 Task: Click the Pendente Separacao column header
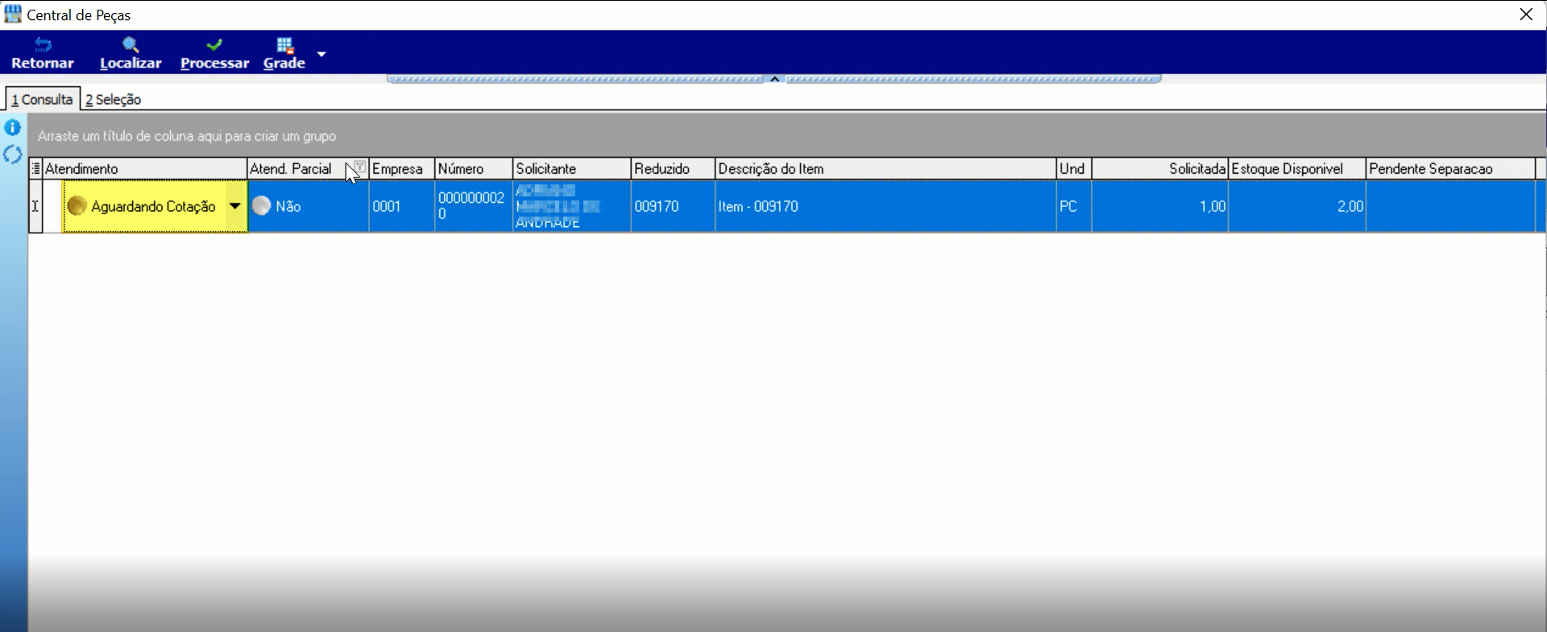pyautogui.click(x=1450, y=168)
